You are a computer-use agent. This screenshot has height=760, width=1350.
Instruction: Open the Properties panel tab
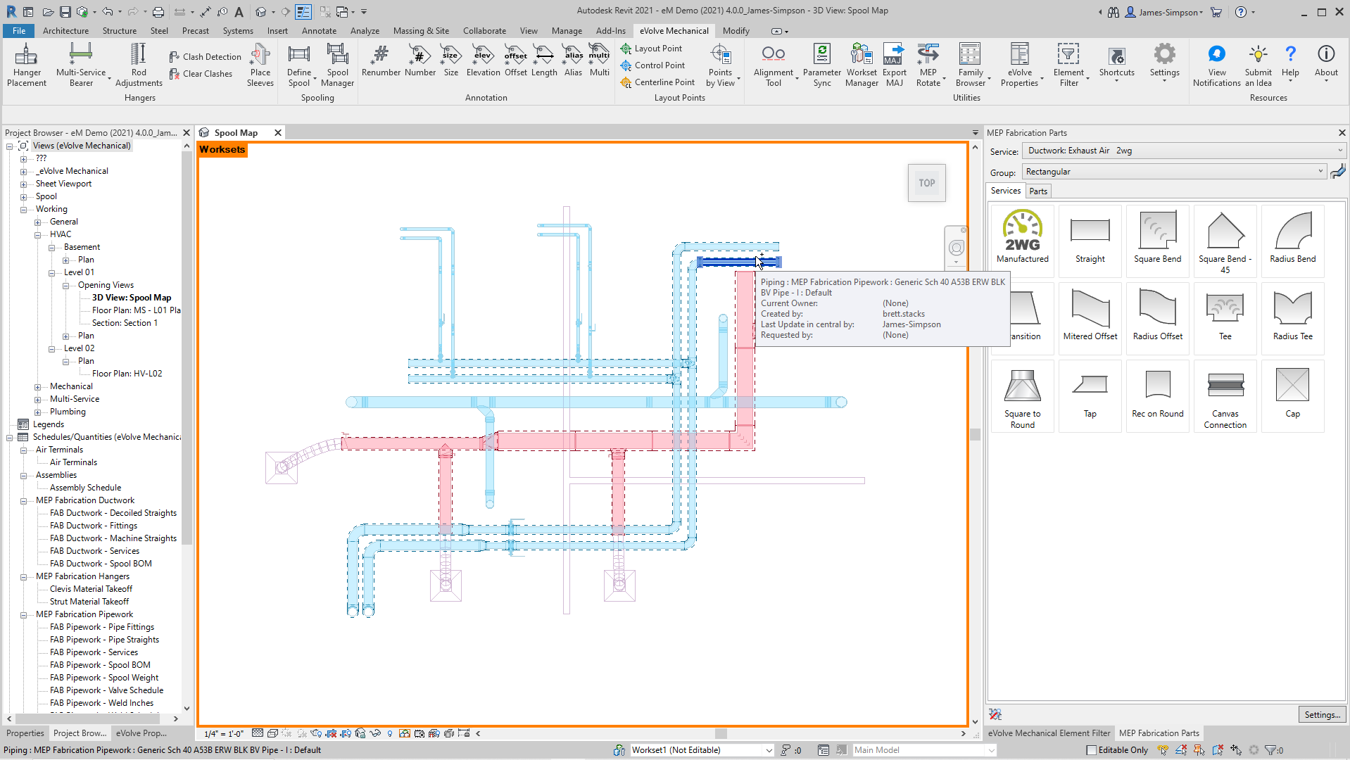(x=25, y=733)
